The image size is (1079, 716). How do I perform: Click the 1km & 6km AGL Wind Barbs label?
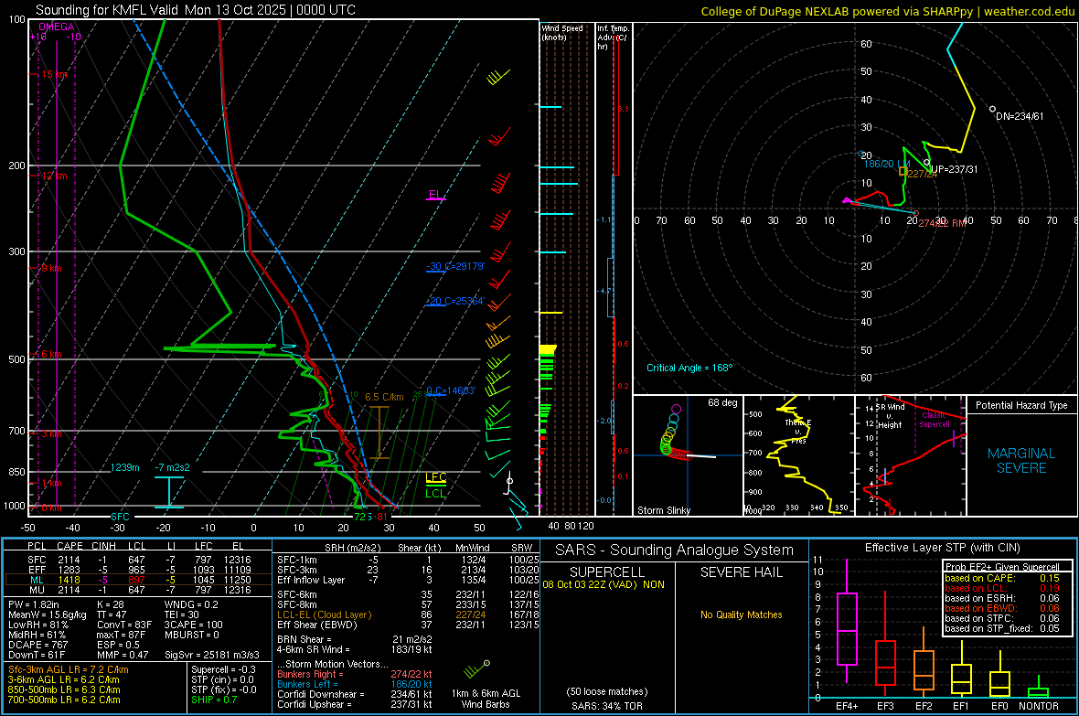point(486,699)
